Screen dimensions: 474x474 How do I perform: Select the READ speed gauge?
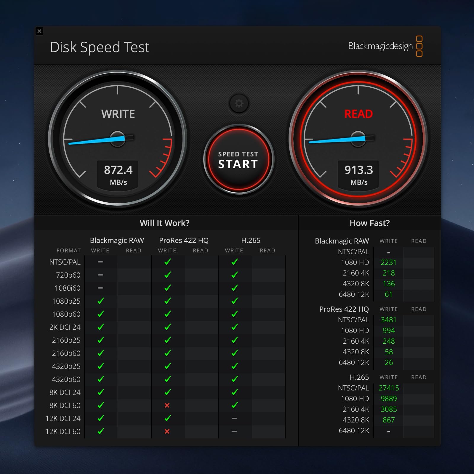point(358,139)
